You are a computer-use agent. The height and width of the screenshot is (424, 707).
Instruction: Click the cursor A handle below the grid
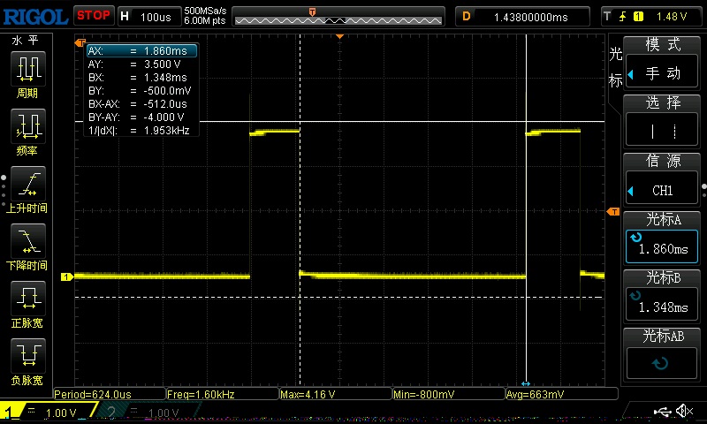click(526, 383)
